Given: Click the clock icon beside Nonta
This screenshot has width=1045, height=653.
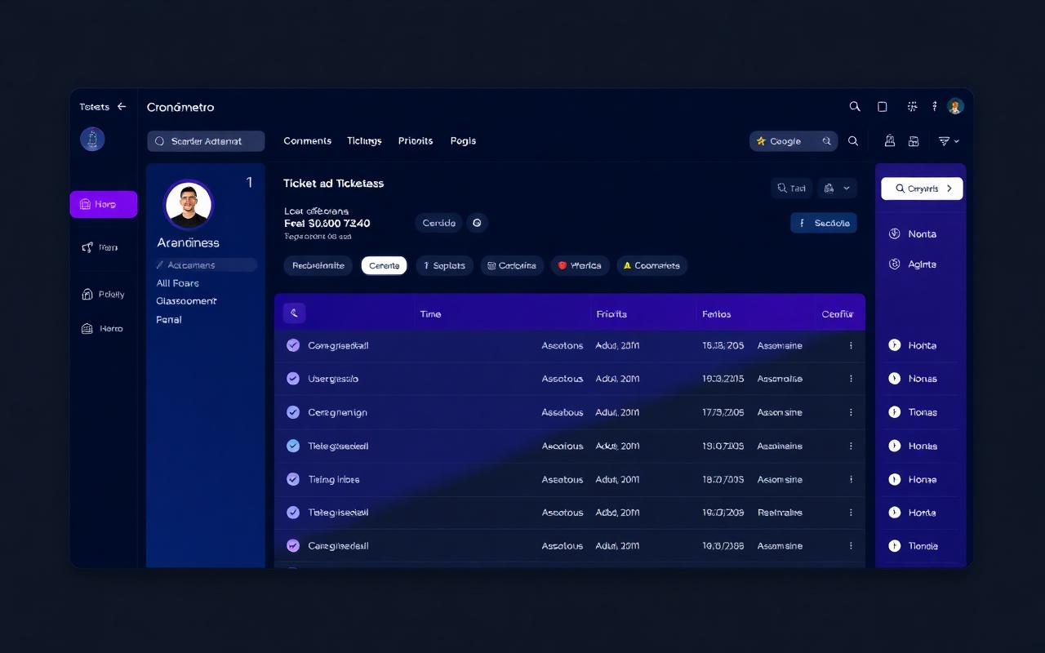Looking at the screenshot, I should tap(894, 234).
